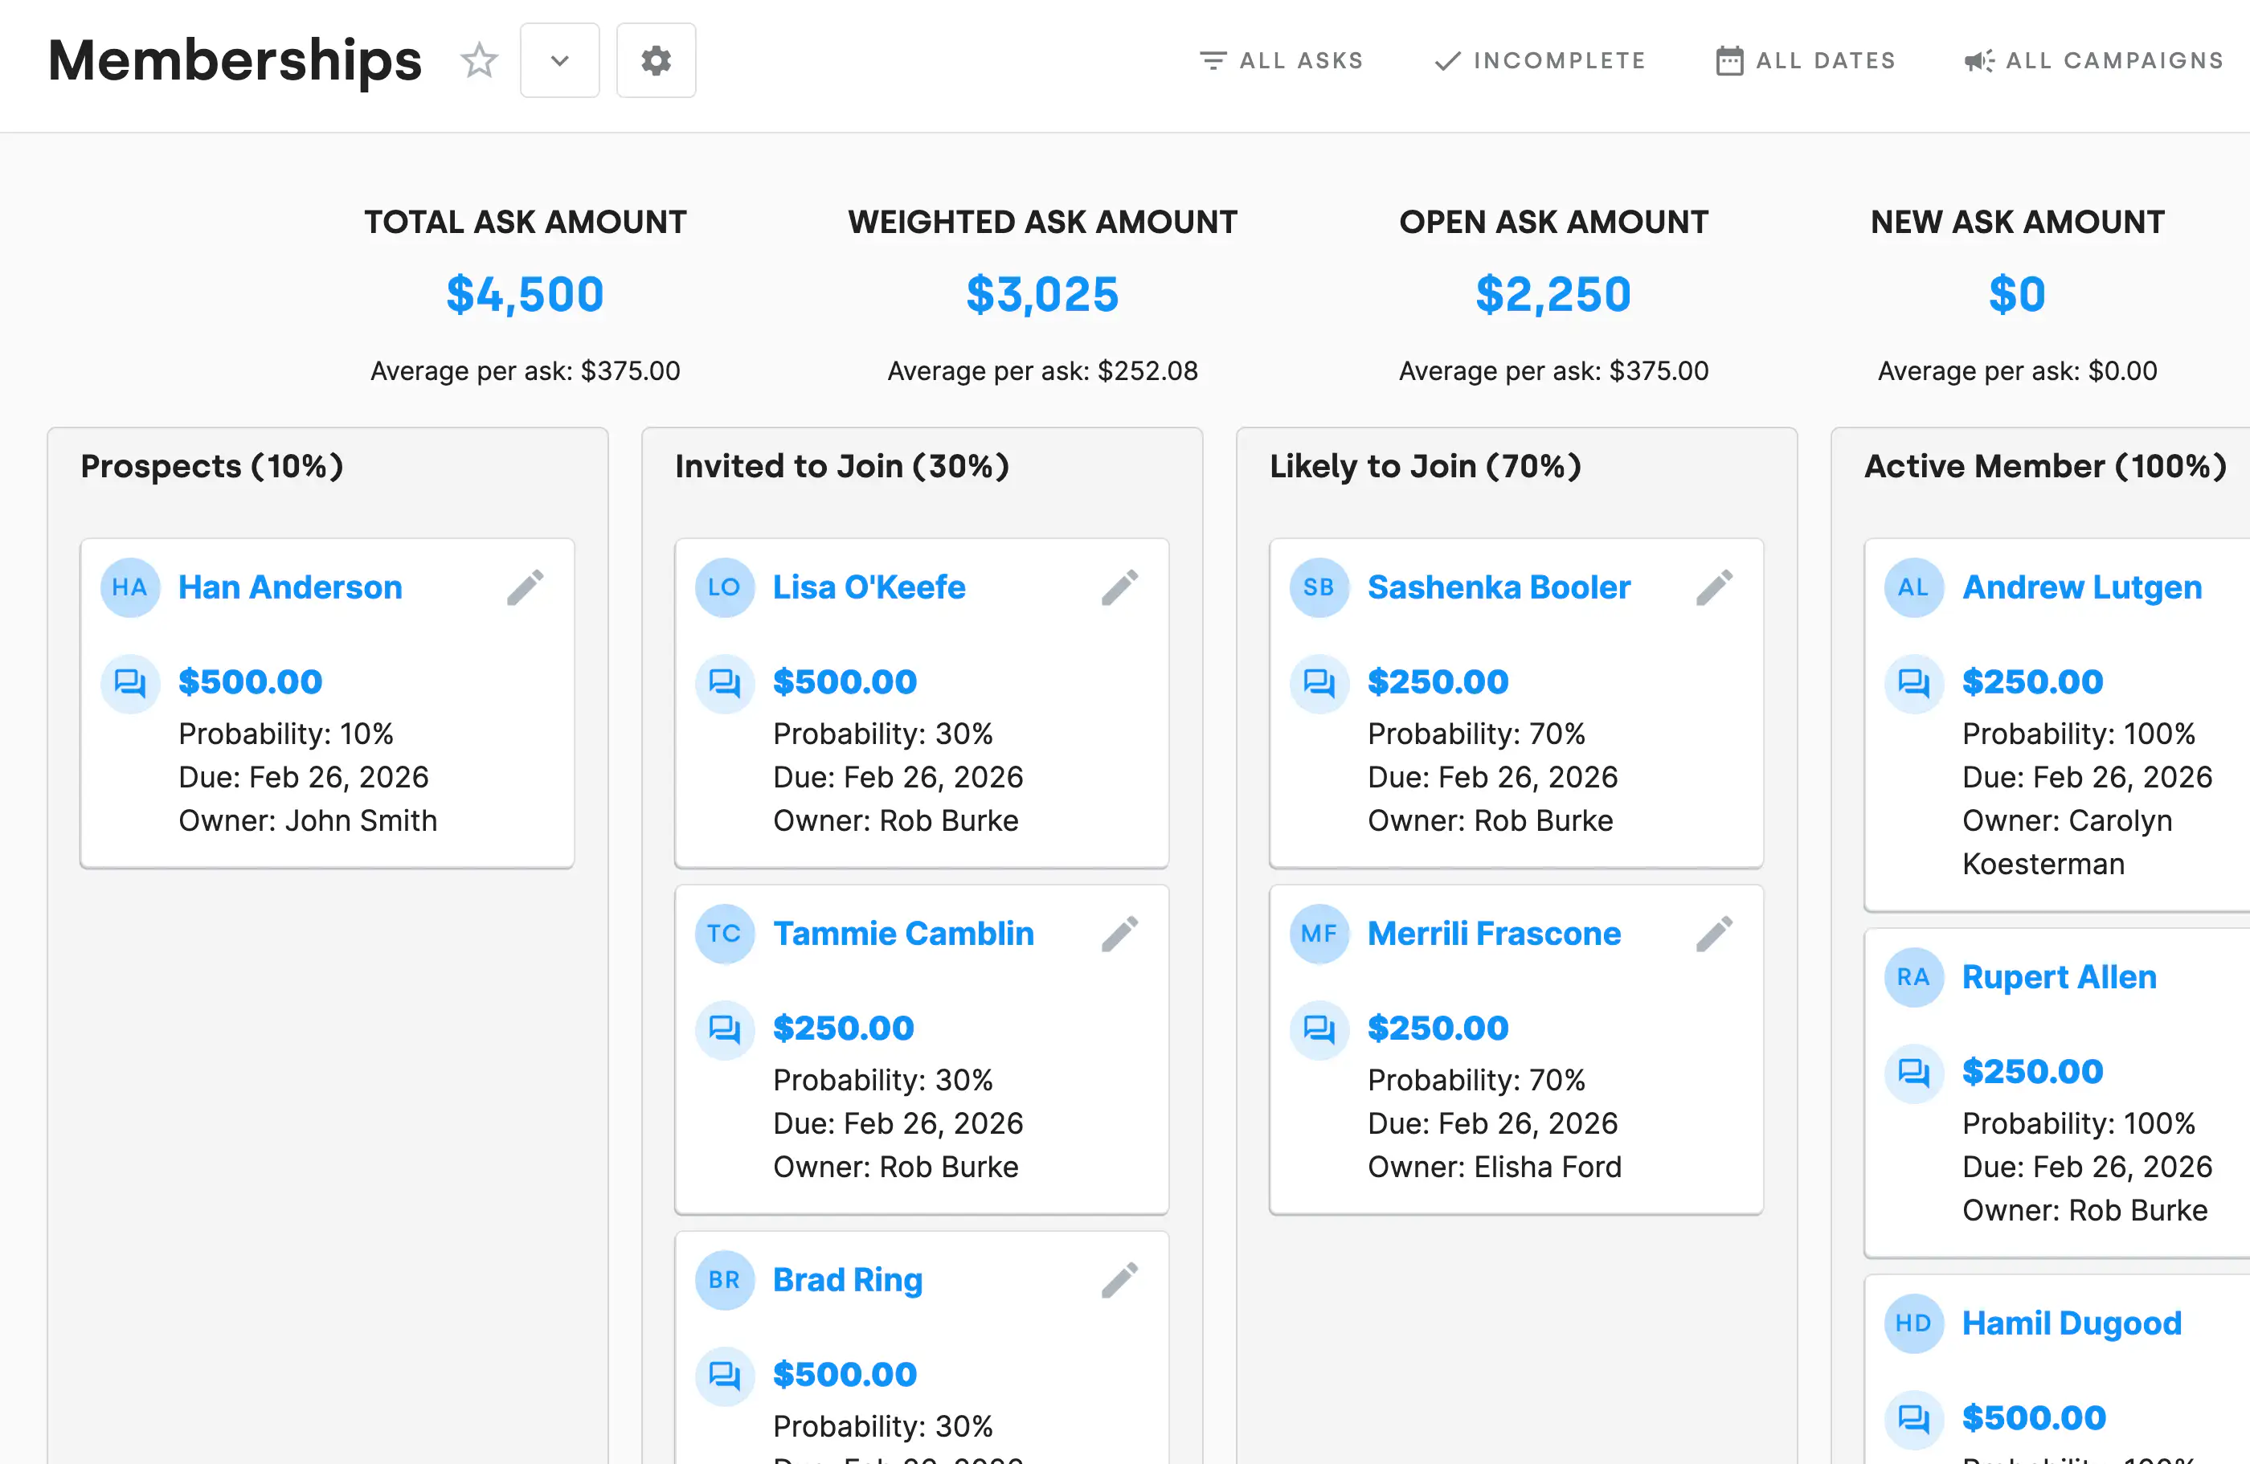Click Han Anderson's HA avatar

click(130, 587)
